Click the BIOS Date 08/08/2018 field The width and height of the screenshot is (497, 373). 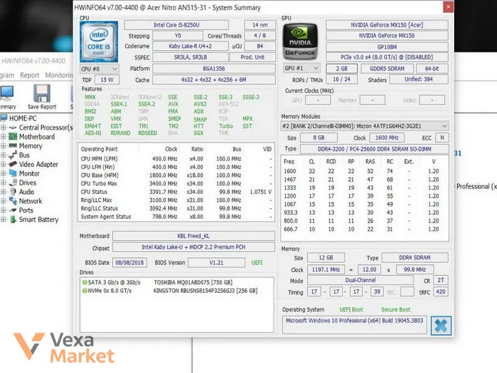click(129, 262)
